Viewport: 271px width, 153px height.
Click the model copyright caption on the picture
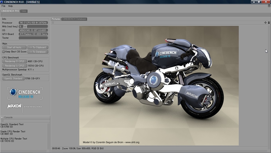[111, 142]
